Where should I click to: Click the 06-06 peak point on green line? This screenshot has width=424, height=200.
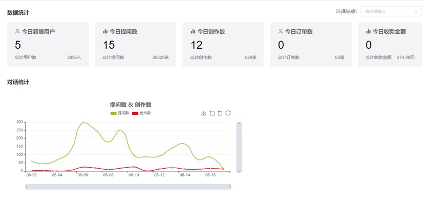[x=83, y=123]
